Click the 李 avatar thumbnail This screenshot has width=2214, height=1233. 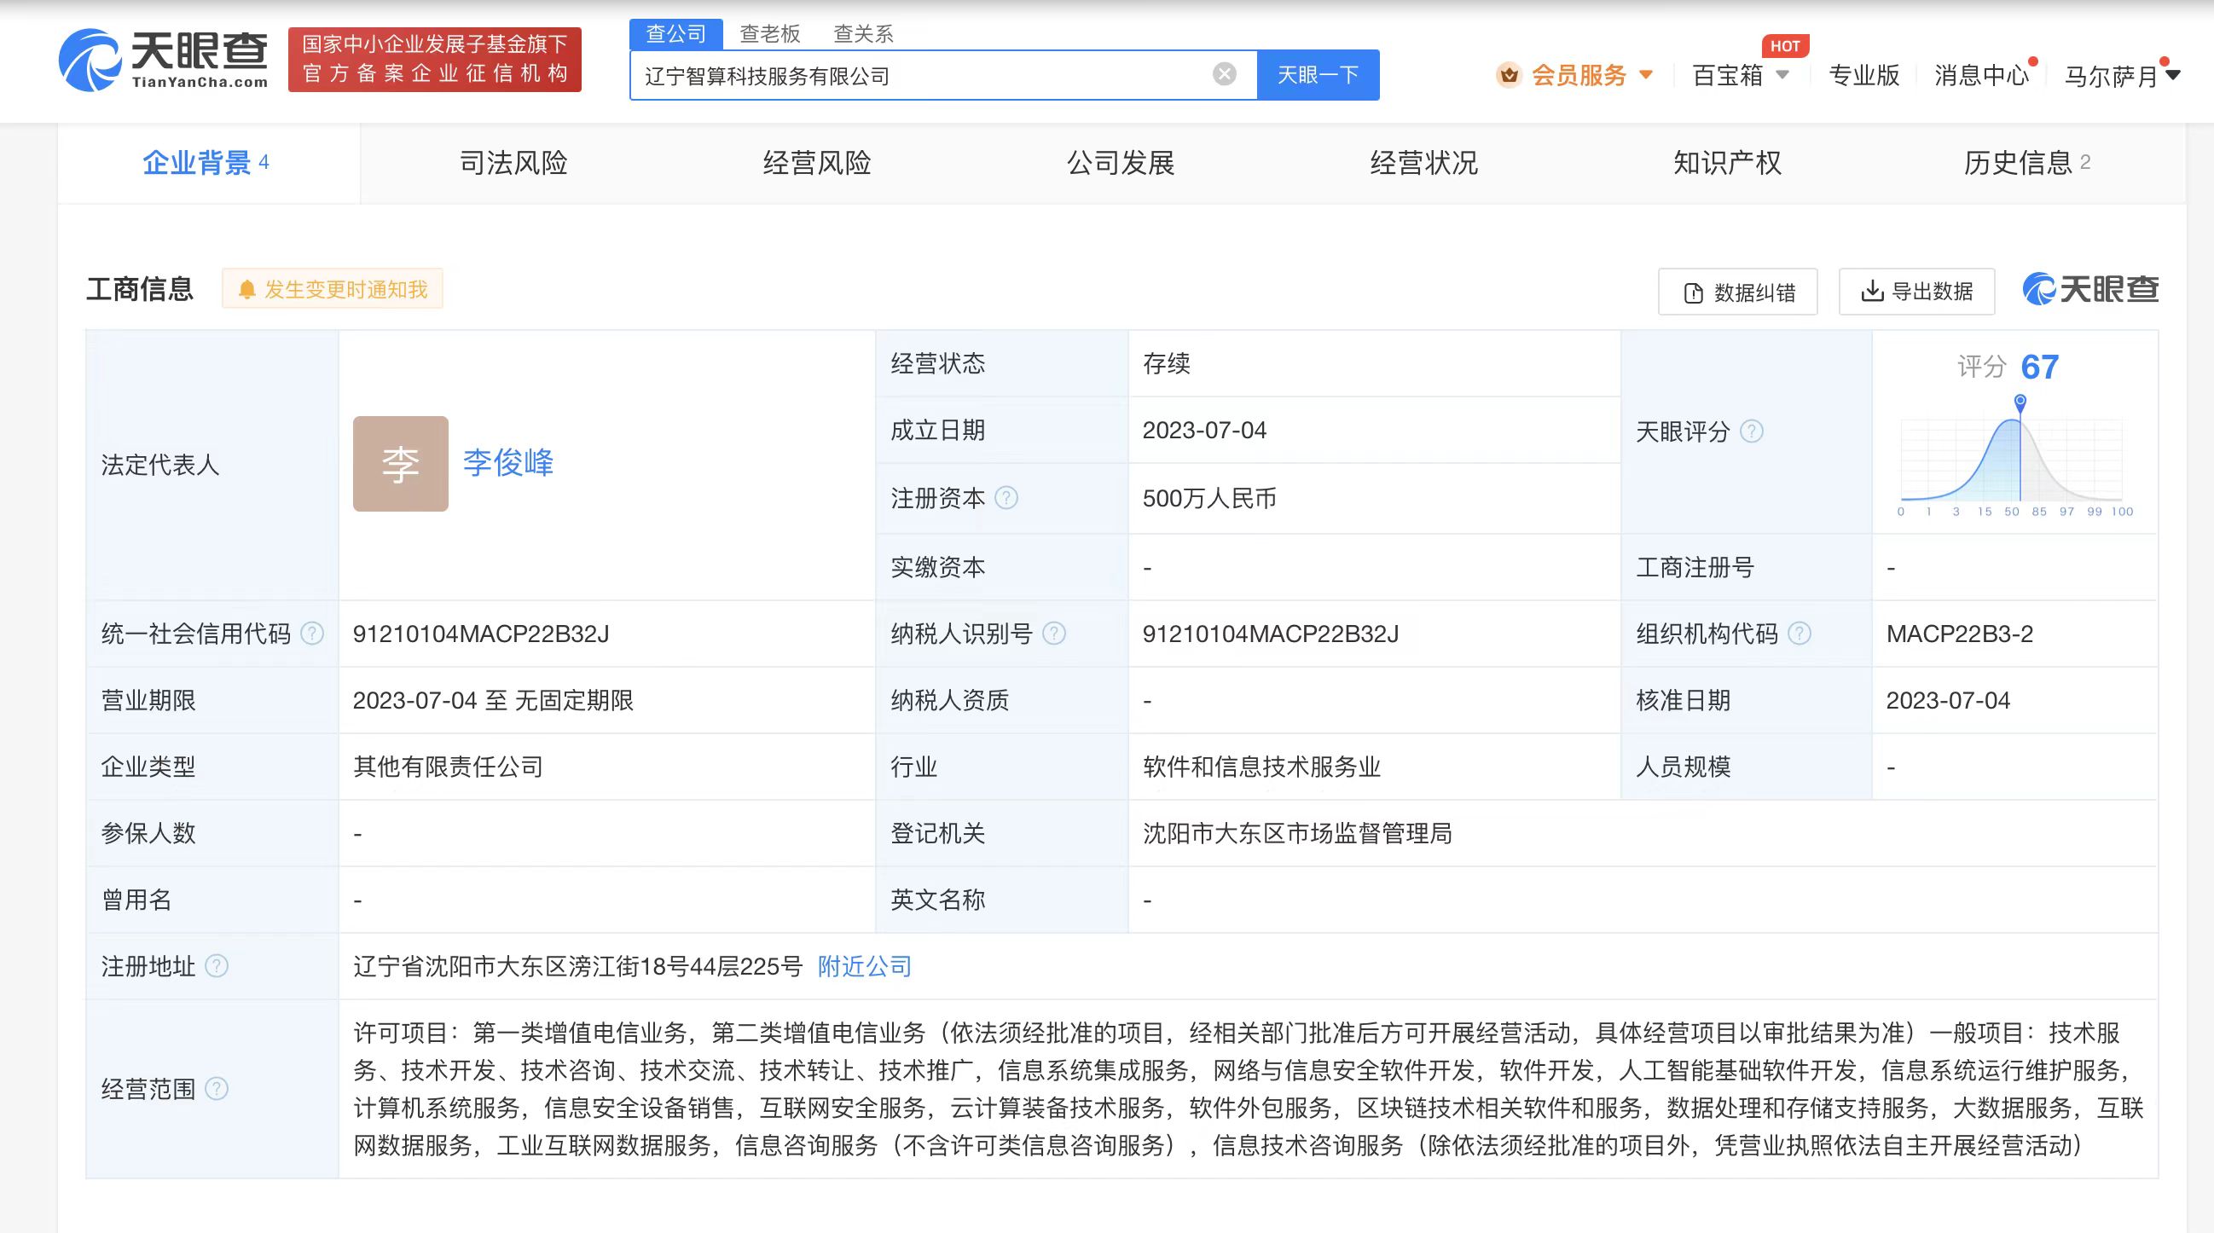pyautogui.click(x=401, y=464)
